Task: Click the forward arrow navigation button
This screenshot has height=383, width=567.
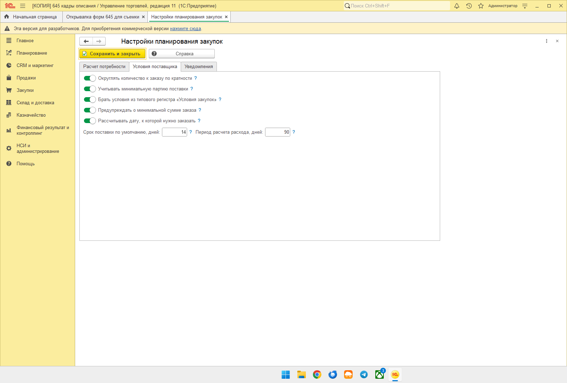Action: point(99,41)
